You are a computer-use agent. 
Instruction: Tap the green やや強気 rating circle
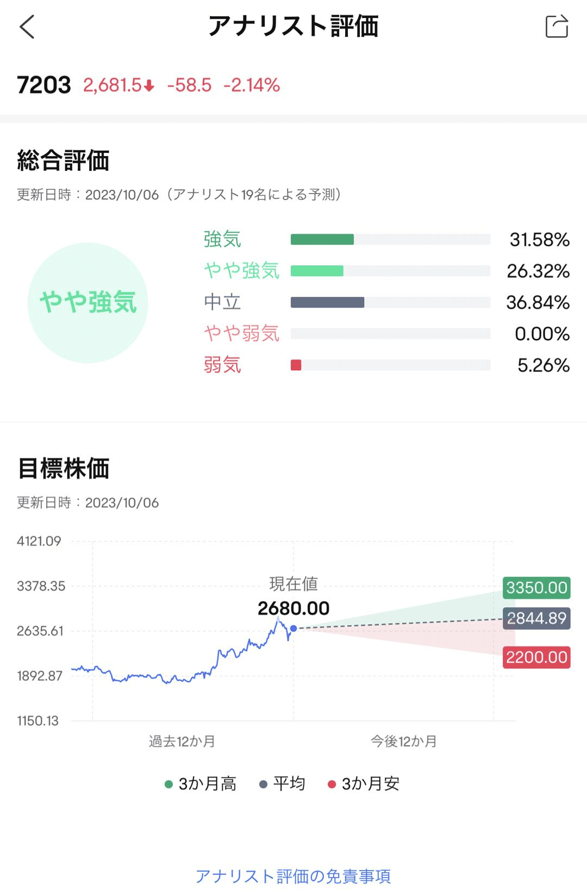tap(88, 302)
